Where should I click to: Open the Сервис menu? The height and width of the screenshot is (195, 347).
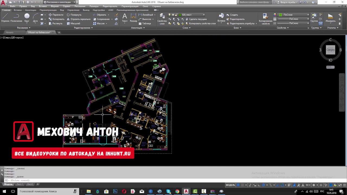66,6
